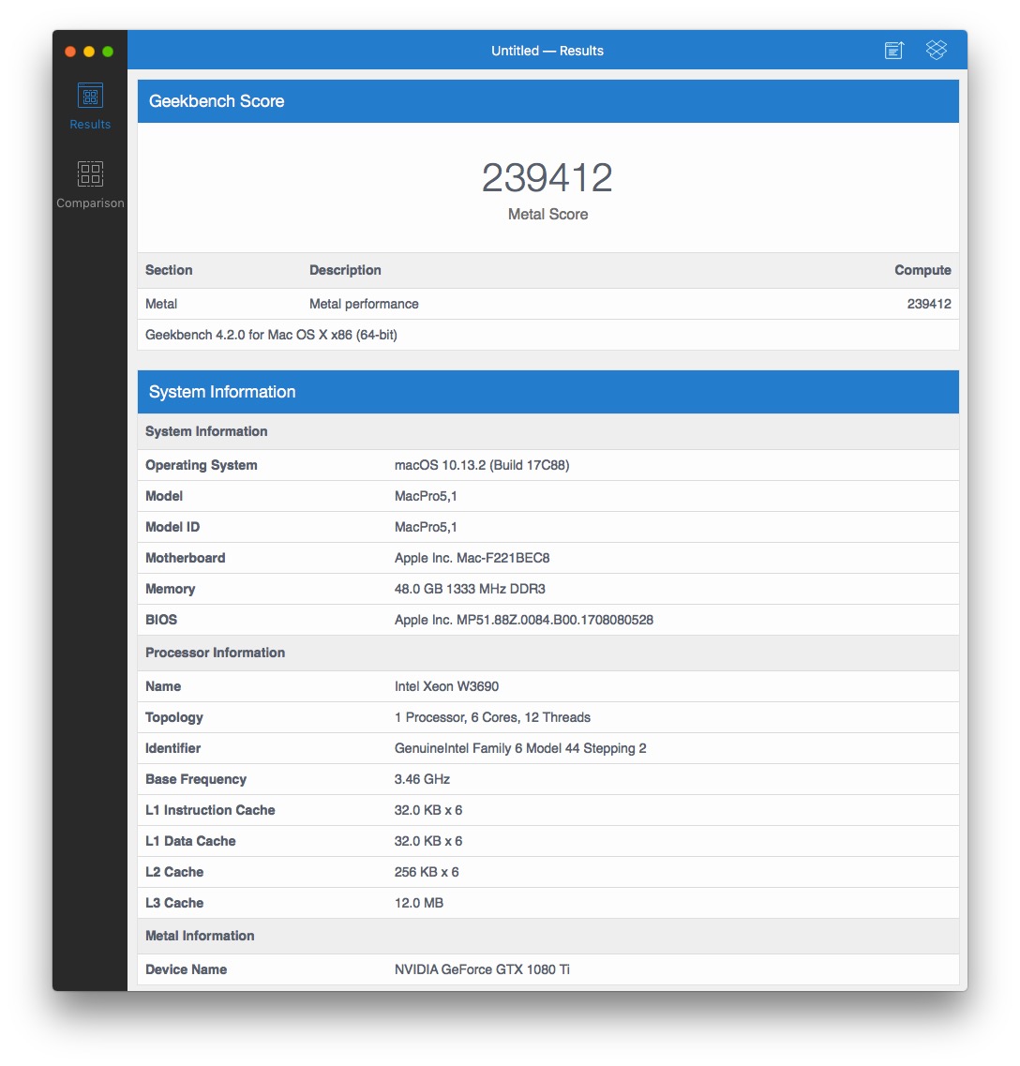Select the Operating System row value
This screenshot has height=1066, width=1020.
(482, 465)
